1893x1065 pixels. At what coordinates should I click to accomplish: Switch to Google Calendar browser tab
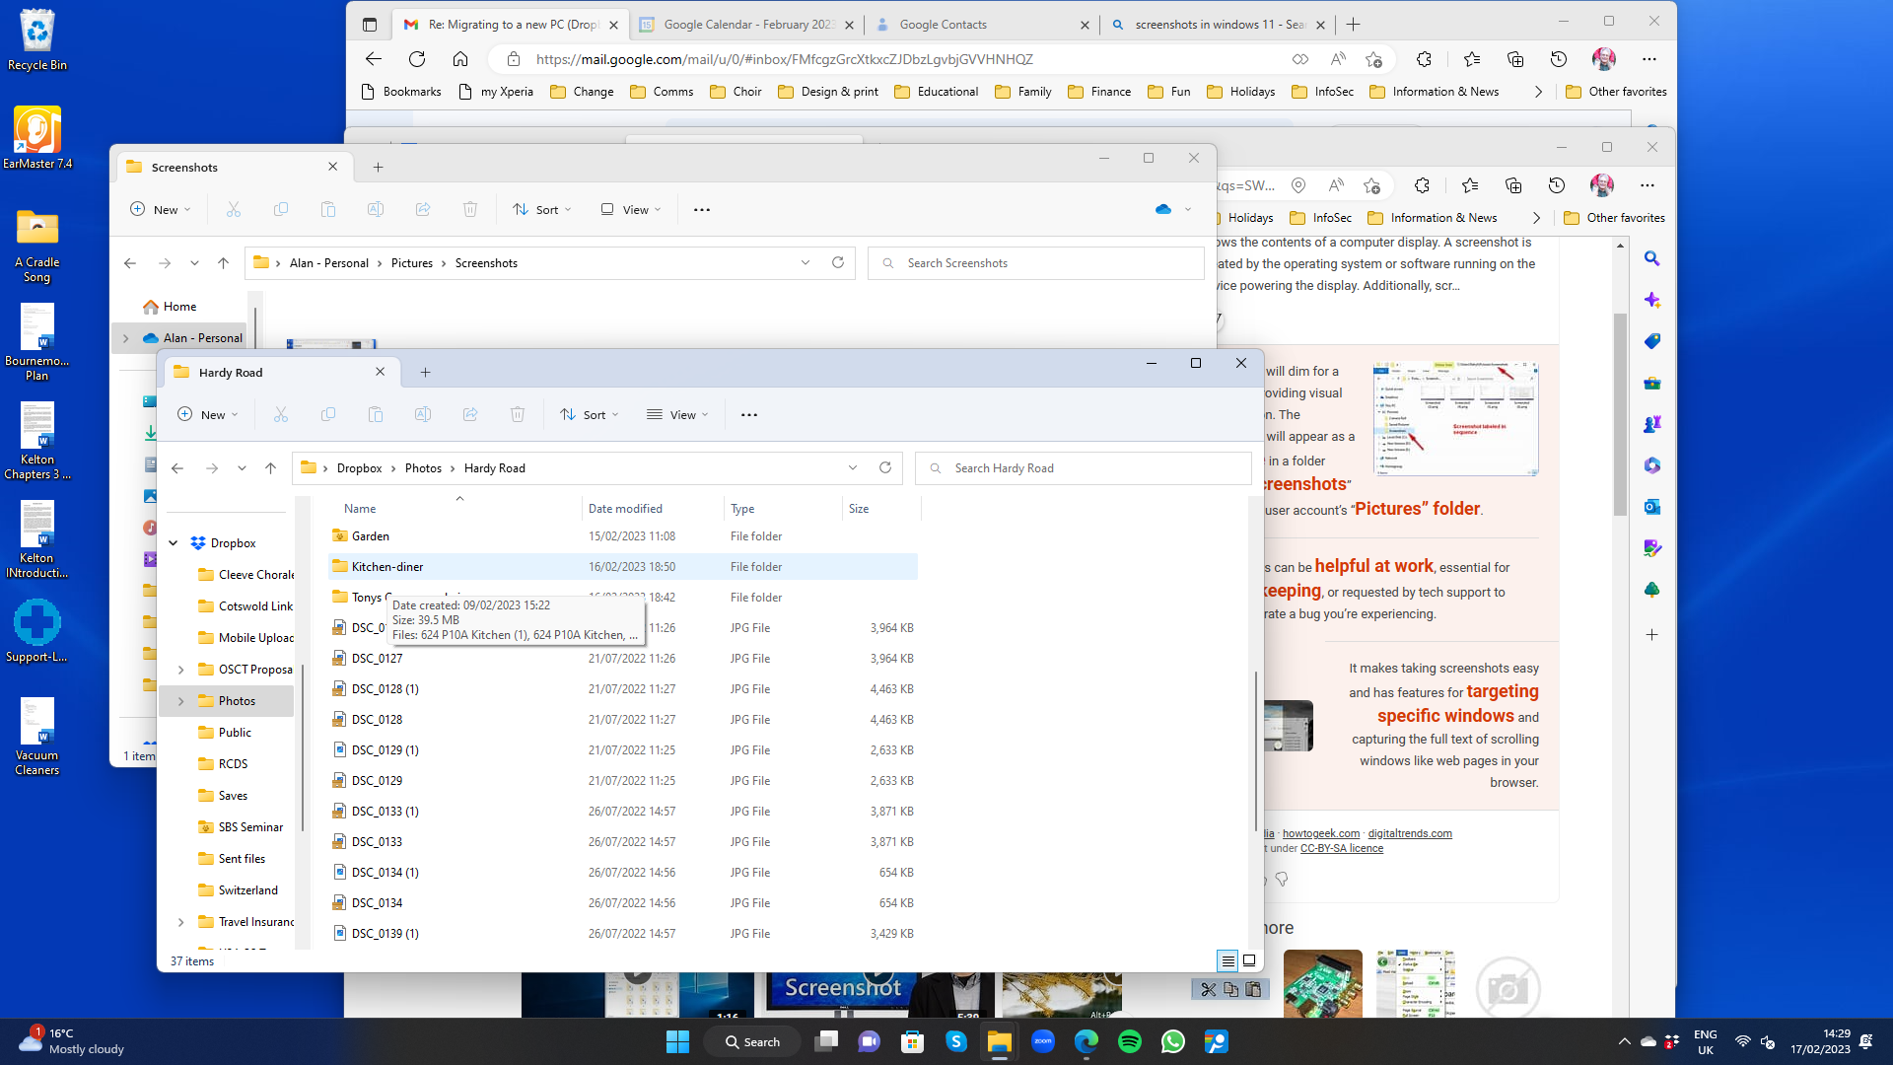tap(747, 25)
